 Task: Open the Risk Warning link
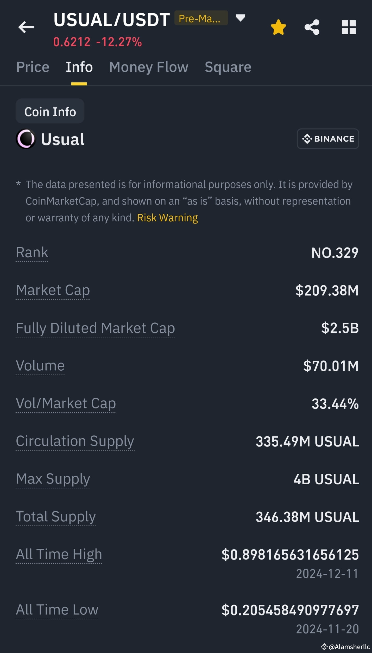pyautogui.click(x=167, y=218)
